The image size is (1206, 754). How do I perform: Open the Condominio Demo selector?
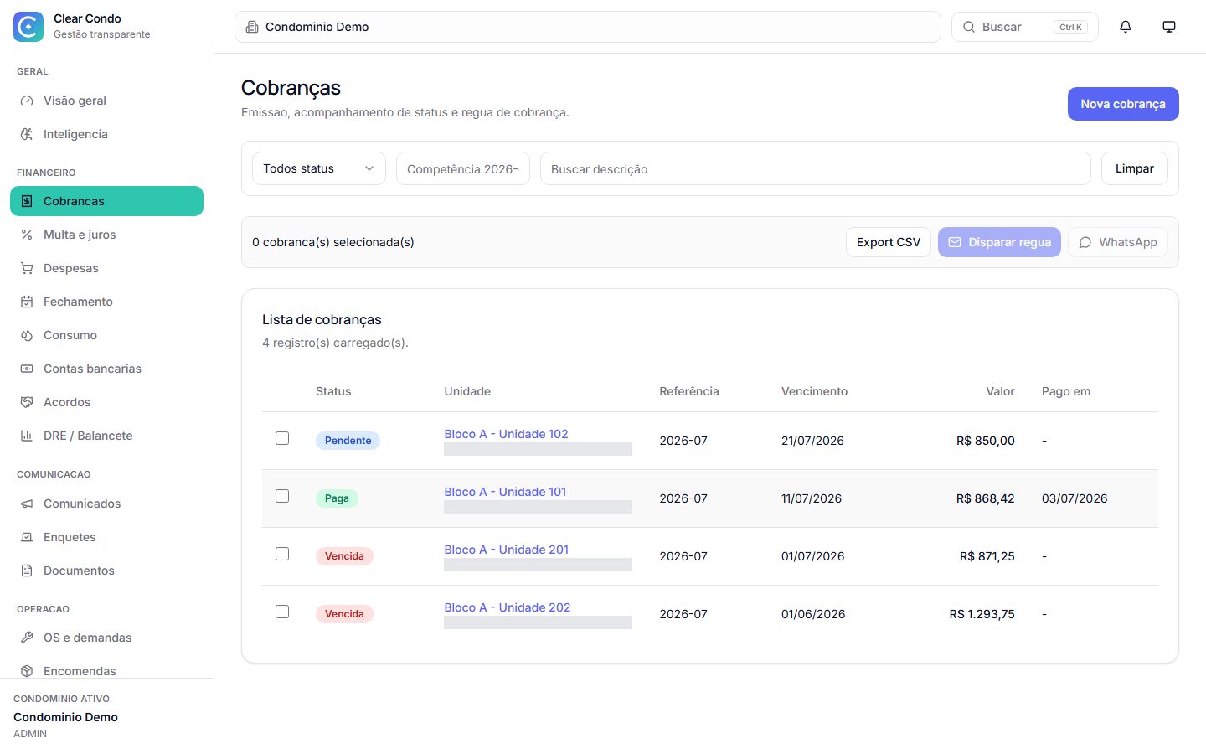pos(588,27)
